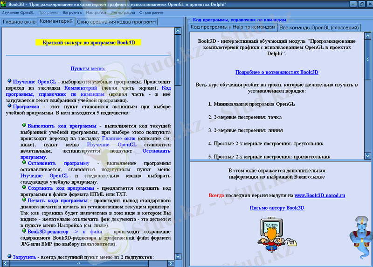Click the blue bullet beside Изучение OpenGL
The width and height of the screenshot is (373, 267).
click(x=9, y=81)
